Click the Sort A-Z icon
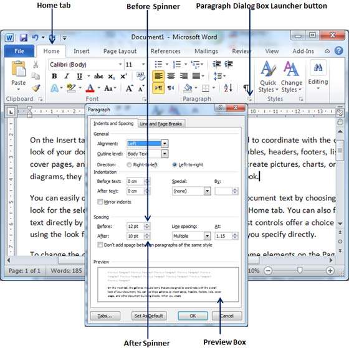The image size is (349, 348). pyautogui.click(x=228, y=88)
